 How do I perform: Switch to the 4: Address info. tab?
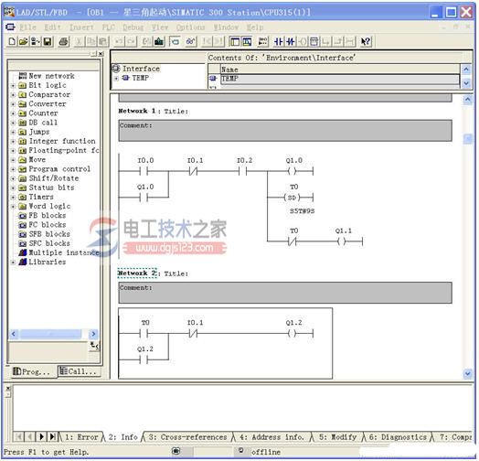[271, 437]
